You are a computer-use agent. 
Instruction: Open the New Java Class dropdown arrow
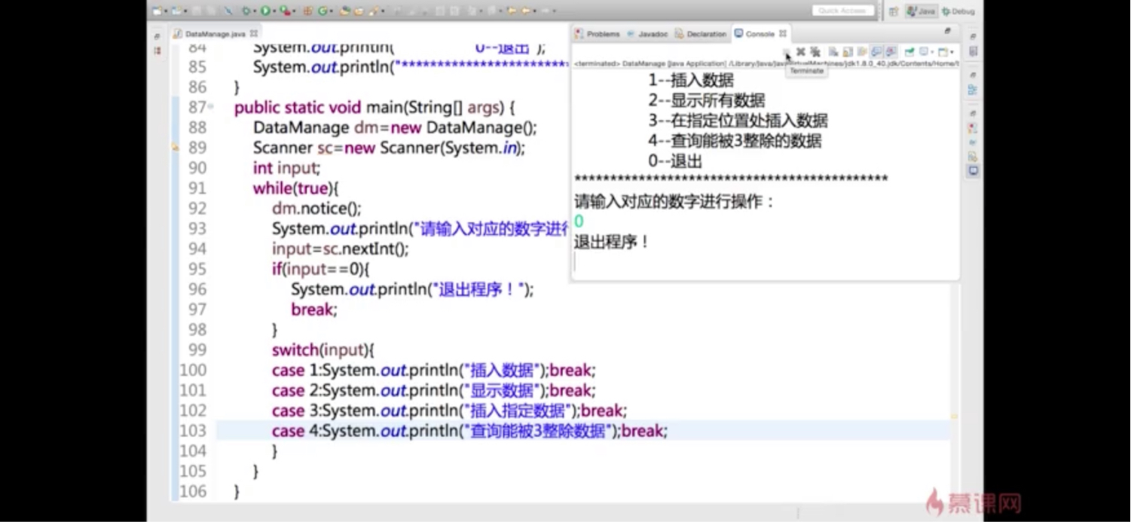331,11
